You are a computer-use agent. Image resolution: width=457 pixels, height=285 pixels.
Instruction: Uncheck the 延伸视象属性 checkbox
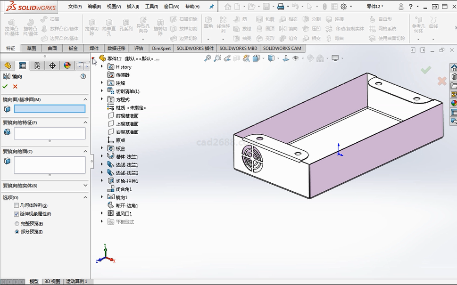coord(17,214)
